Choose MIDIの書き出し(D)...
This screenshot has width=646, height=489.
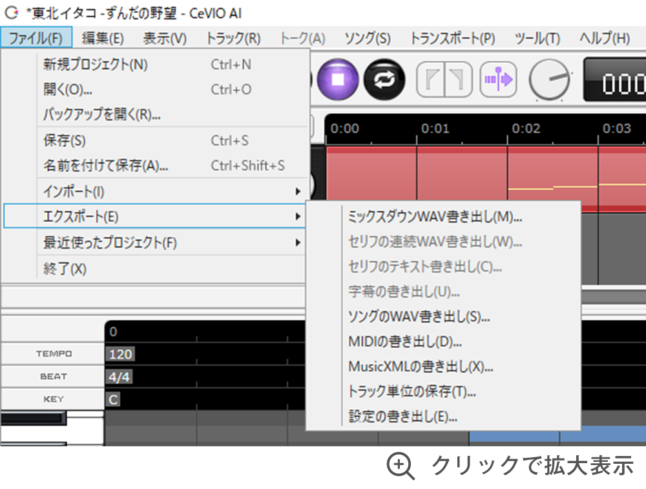[x=443, y=342]
